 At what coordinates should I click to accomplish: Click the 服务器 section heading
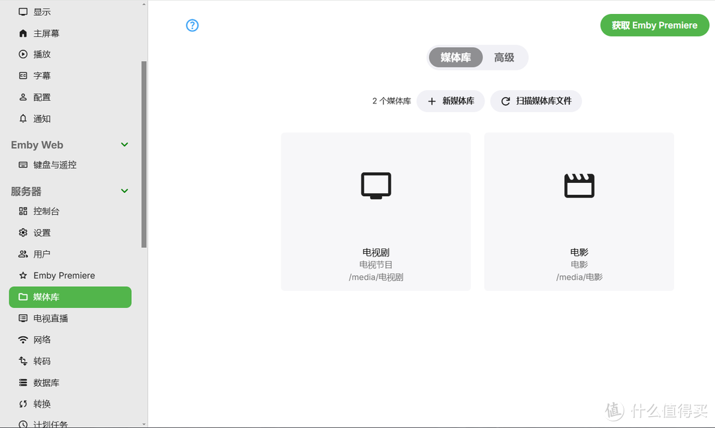26,191
